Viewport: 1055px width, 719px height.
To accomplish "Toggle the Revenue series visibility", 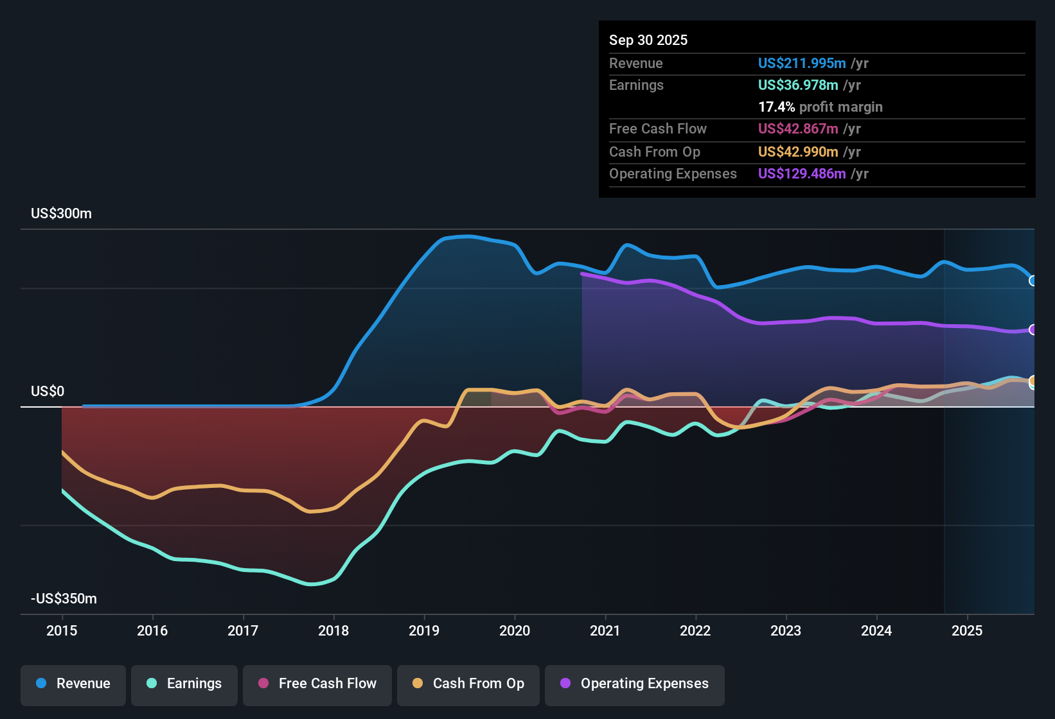I will (x=73, y=684).
